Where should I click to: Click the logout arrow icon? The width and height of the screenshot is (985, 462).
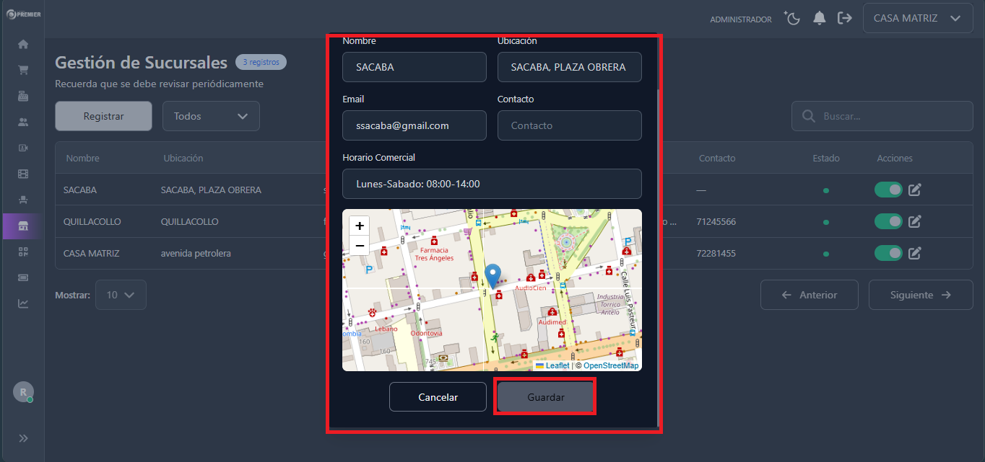844,19
